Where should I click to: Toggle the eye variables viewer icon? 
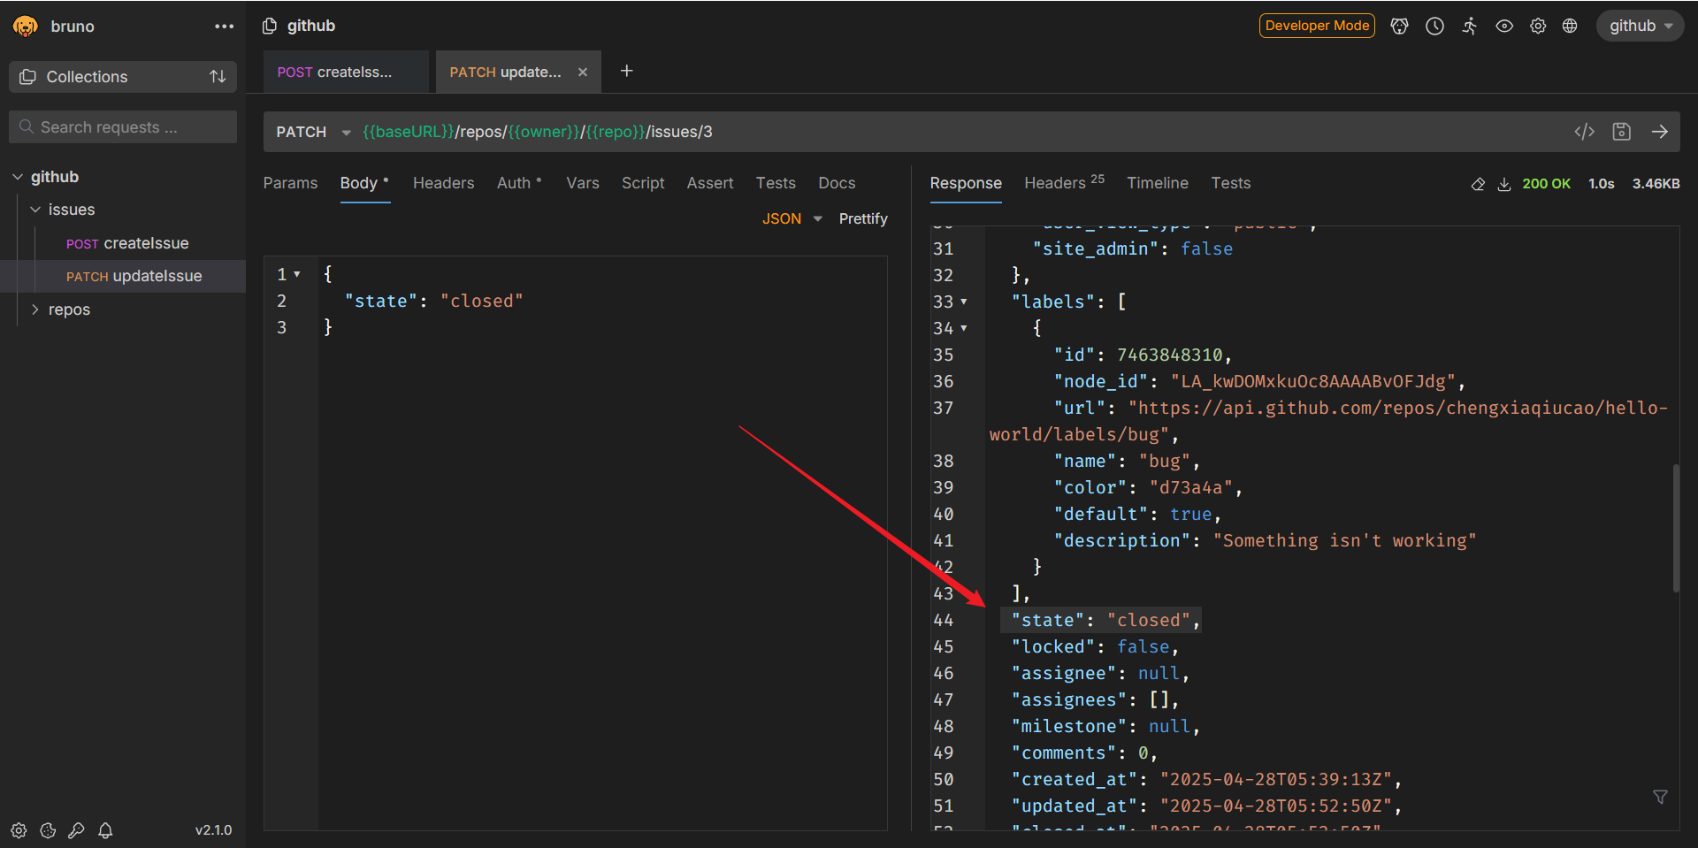tap(1503, 26)
